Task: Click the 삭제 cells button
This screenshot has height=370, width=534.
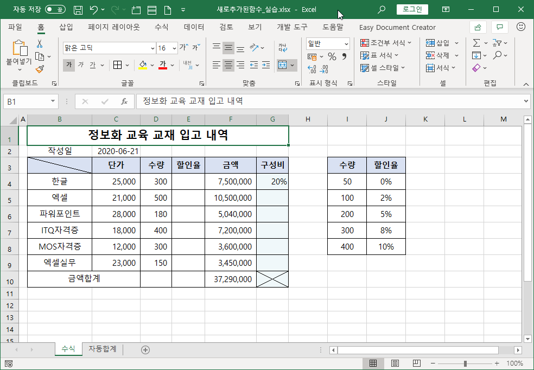Action: click(437, 55)
